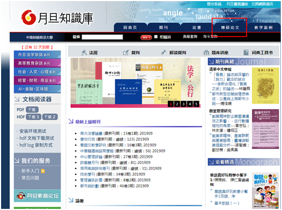Open 高大法學論叢 journal link
This screenshot has width=282, height=210.
pyautogui.click(x=91, y=133)
